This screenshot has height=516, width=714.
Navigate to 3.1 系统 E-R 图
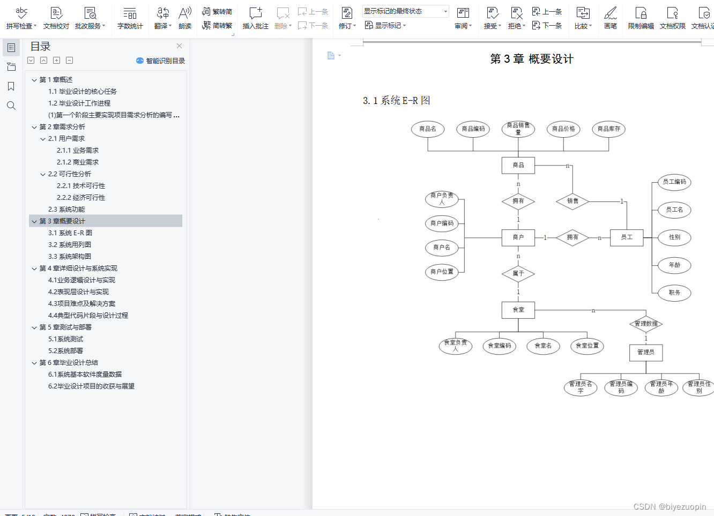(x=70, y=233)
